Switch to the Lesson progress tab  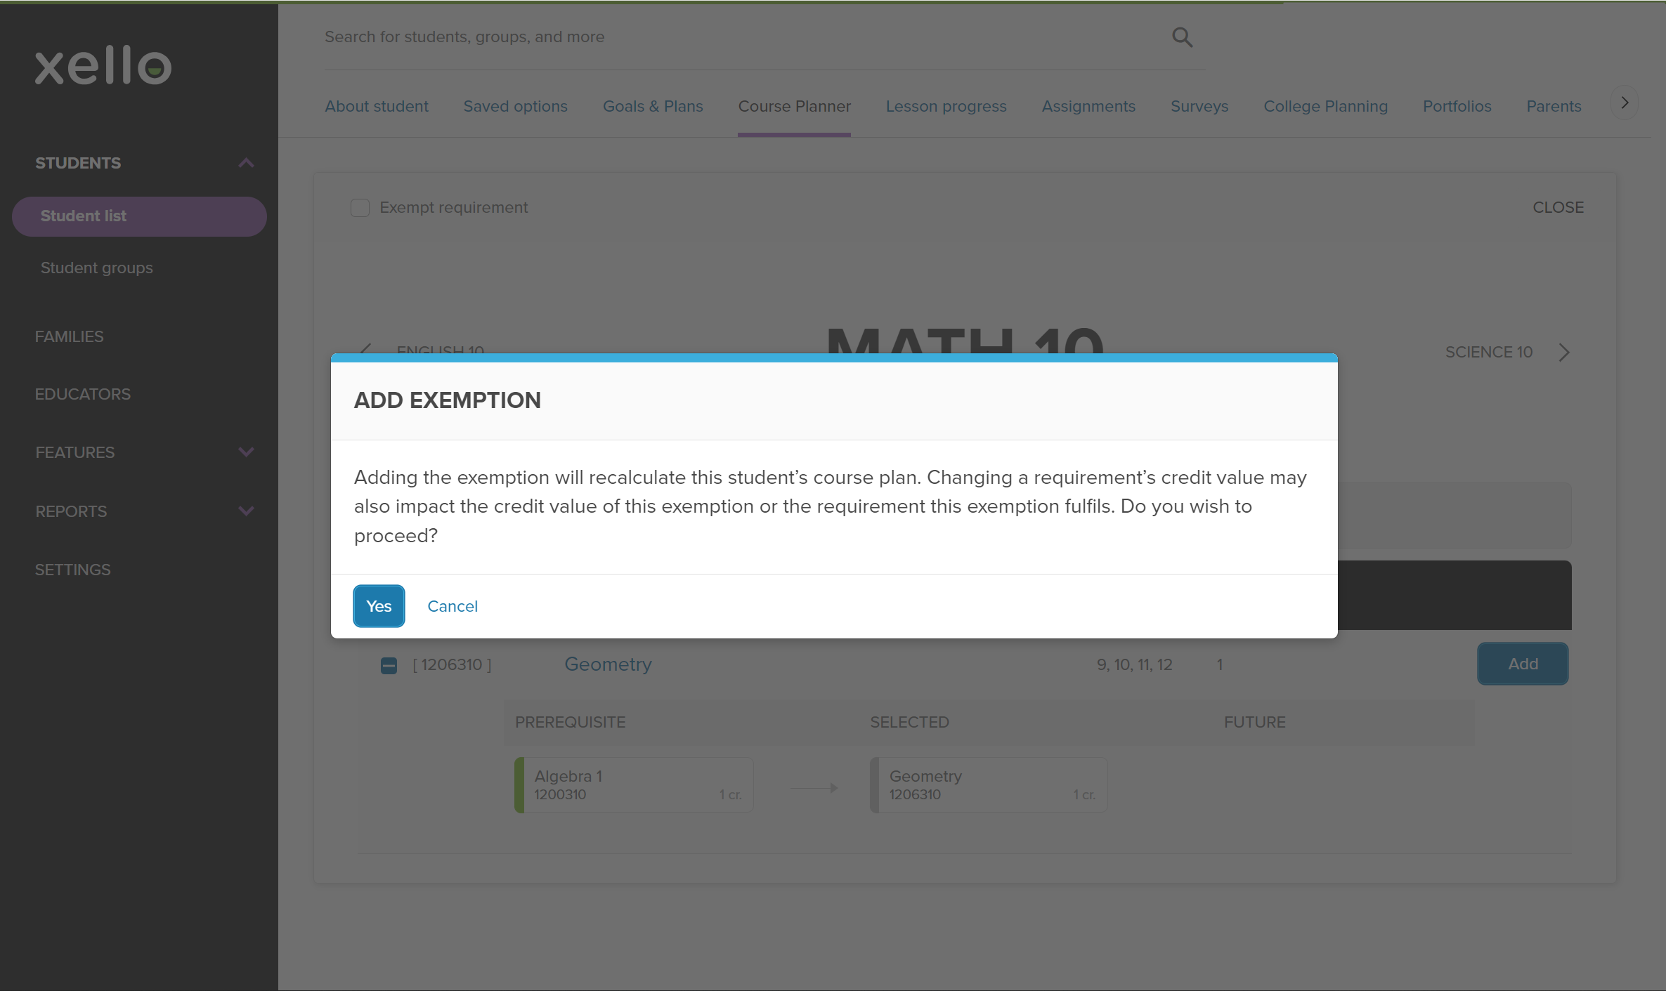[x=946, y=106]
